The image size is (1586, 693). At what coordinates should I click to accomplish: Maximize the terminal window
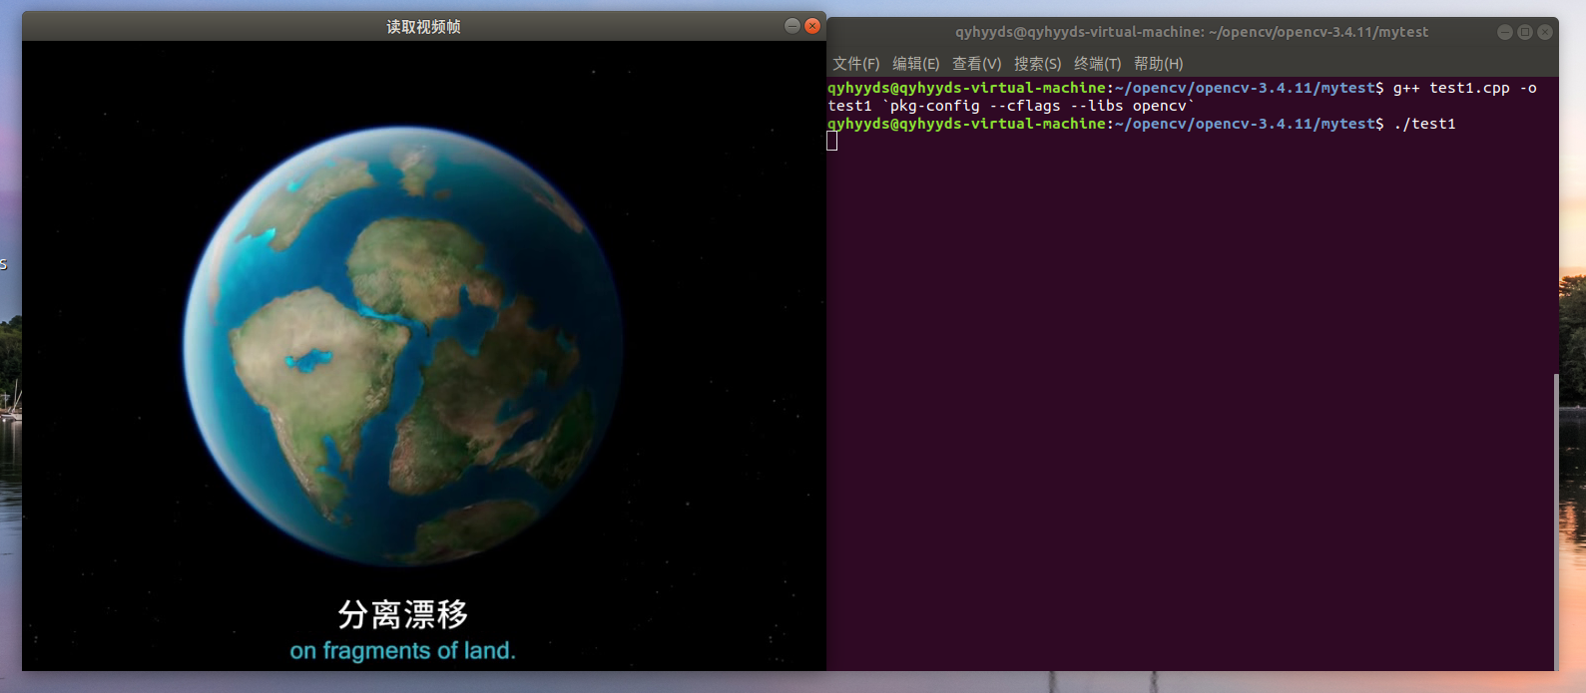pos(1525,32)
